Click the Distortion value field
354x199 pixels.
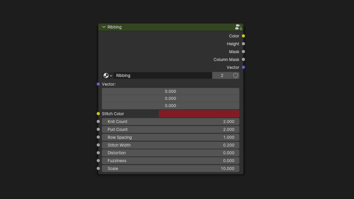tap(170, 153)
